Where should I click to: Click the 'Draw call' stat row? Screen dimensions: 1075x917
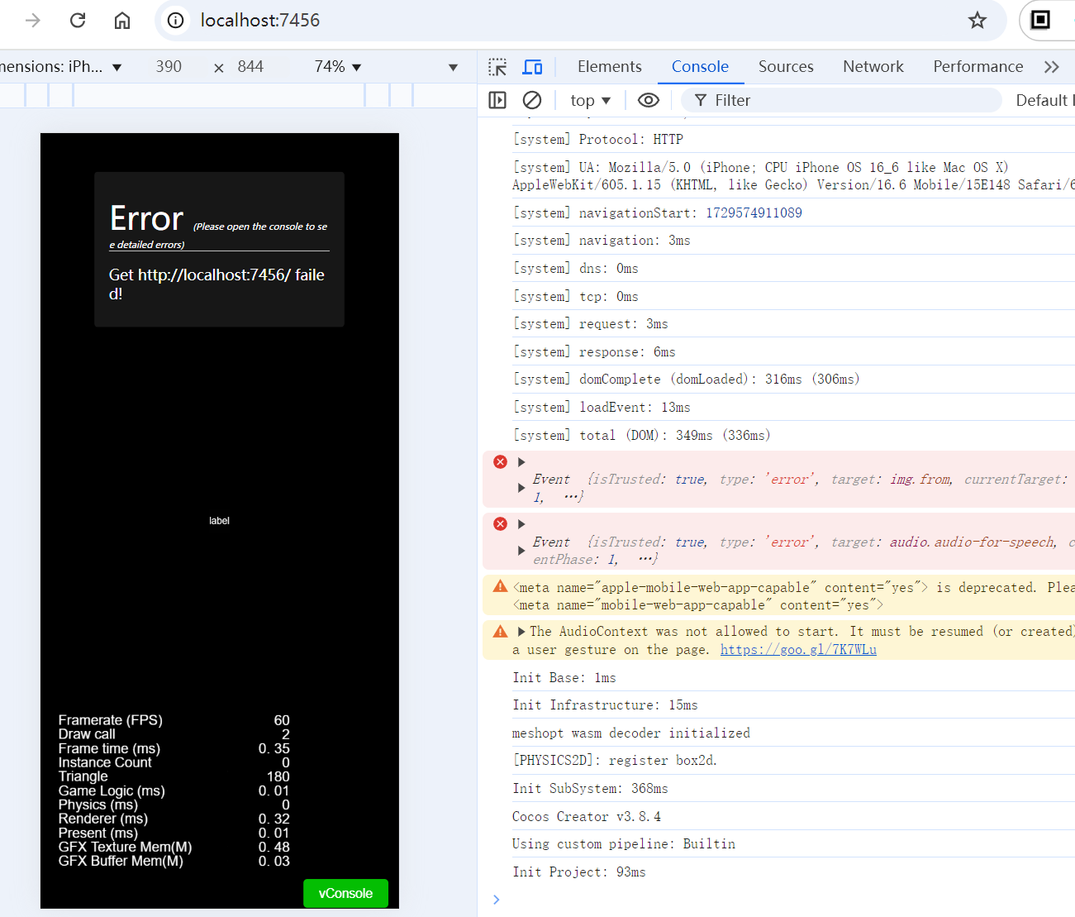174,734
